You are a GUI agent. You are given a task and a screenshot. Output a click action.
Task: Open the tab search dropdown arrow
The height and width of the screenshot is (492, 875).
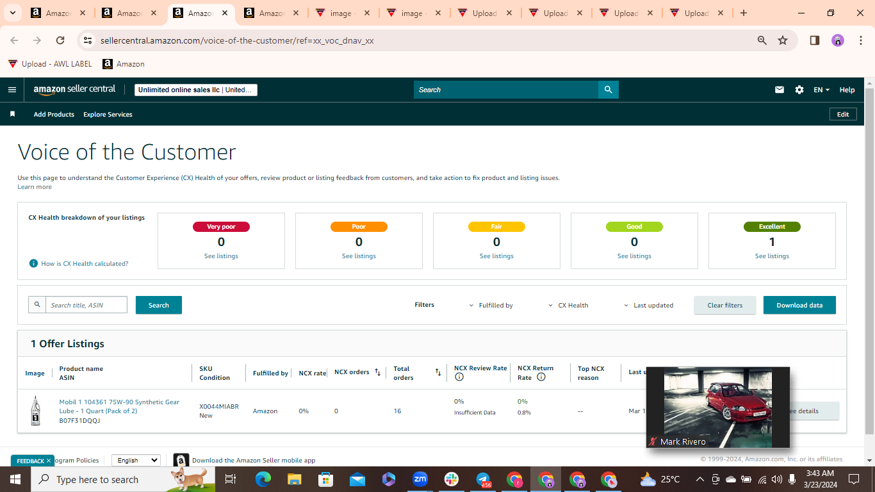click(12, 13)
